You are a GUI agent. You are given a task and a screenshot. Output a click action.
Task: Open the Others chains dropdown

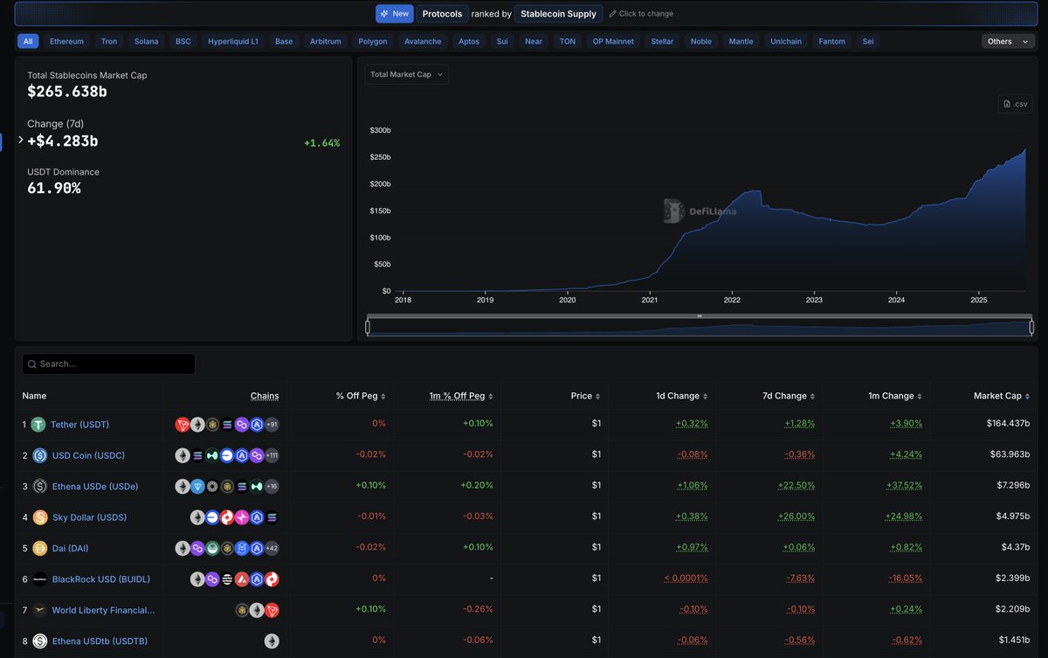click(x=1007, y=41)
